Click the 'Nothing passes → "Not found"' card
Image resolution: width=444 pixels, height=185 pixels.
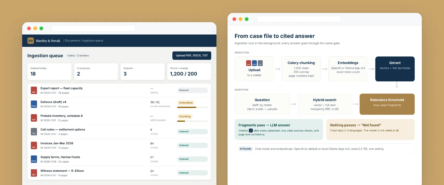click(x=371, y=129)
